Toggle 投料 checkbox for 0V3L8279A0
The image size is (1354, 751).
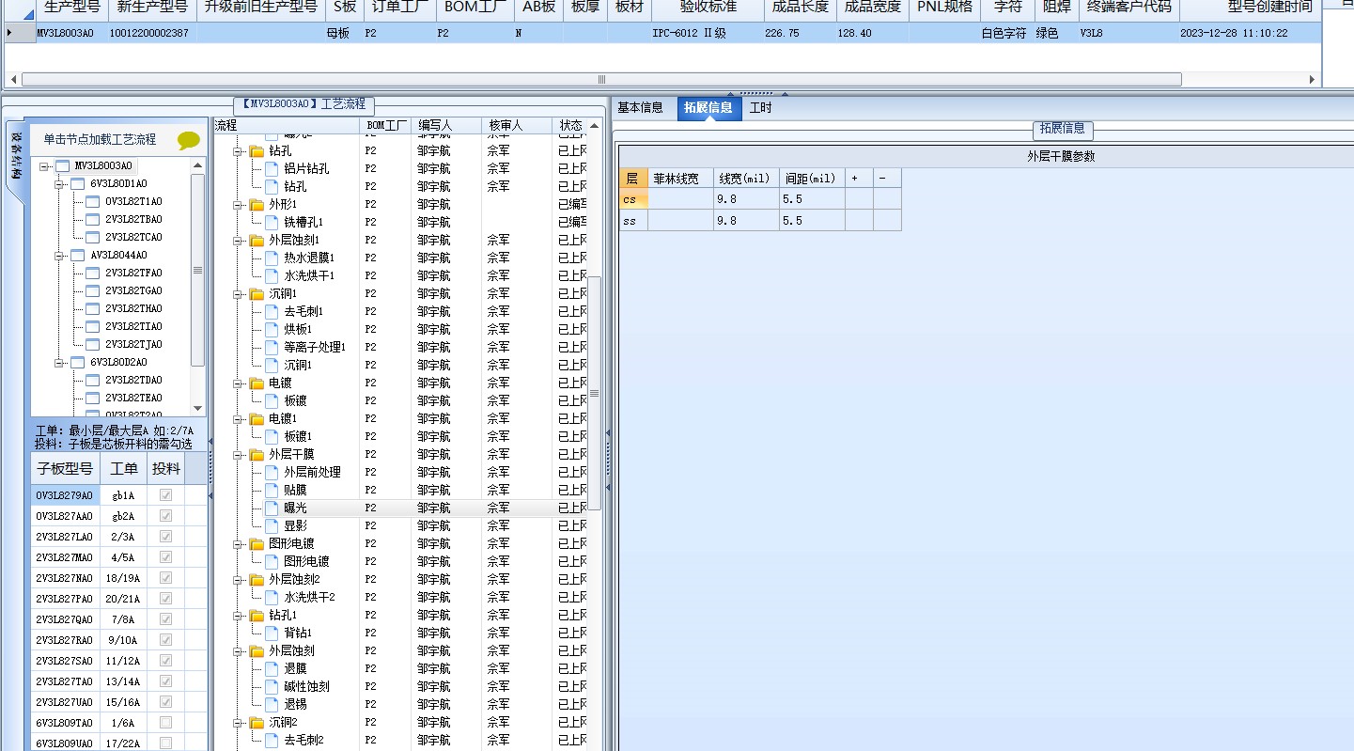(x=165, y=495)
